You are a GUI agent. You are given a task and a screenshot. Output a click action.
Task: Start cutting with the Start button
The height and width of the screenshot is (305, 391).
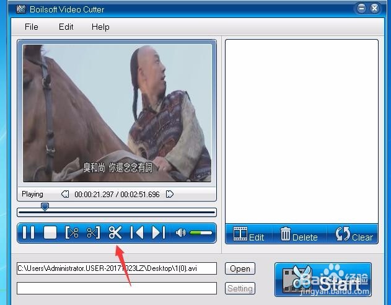pos(323,280)
